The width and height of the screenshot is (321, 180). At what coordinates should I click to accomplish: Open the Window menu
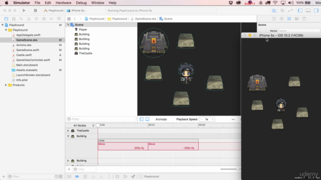(x=97, y=2)
